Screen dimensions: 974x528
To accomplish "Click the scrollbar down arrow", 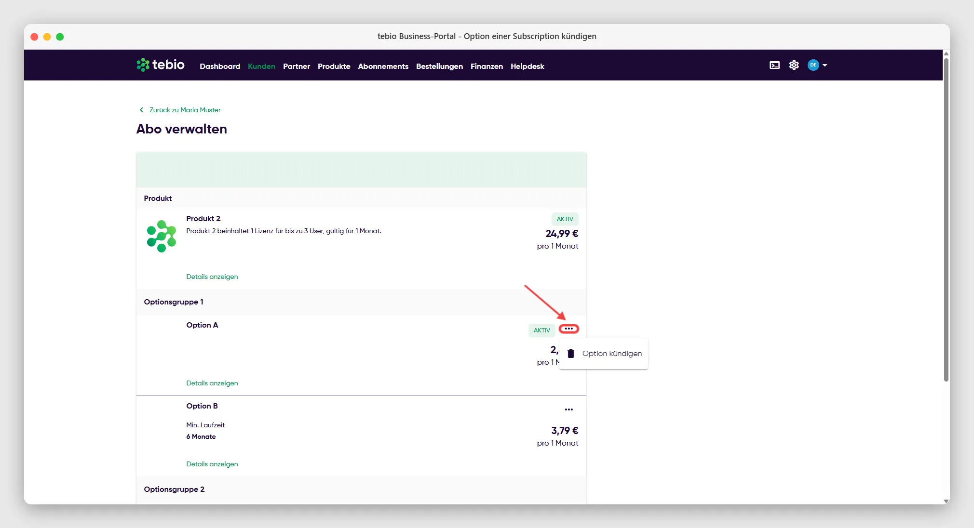I will [946, 501].
